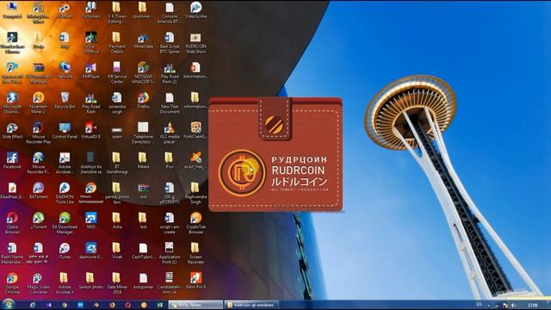Launch BitTorrent from desktop
Image resolution: width=551 pixels, height=310 pixels.
[38, 191]
